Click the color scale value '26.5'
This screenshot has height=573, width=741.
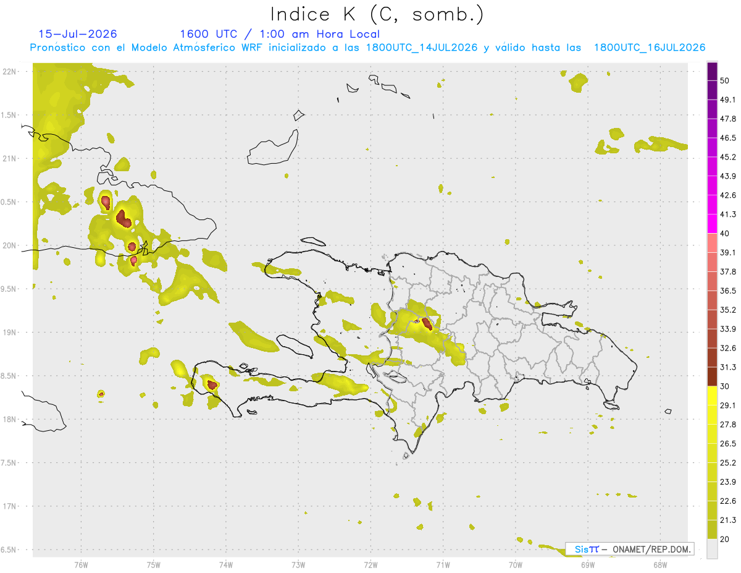pyautogui.click(x=728, y=444)
